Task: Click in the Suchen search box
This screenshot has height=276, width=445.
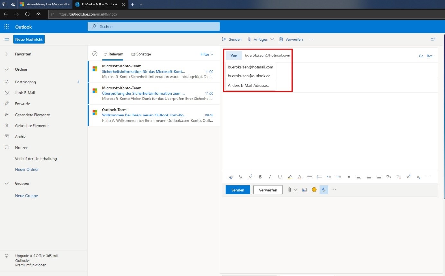Action: pyautogui.click(x=154, y=27)
